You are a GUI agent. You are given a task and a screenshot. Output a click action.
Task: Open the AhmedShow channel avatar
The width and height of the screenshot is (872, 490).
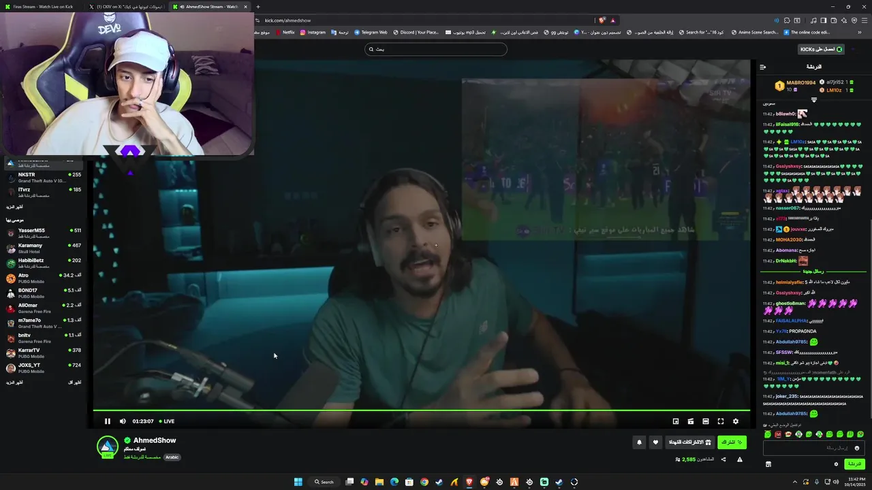pyautogui.click(x=108, y=446)
